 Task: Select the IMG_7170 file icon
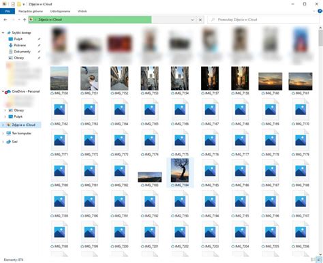tap(301, 110)
